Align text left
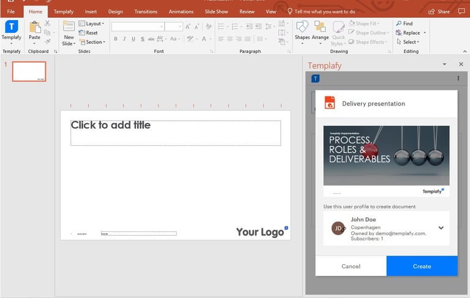 (221, 38)
